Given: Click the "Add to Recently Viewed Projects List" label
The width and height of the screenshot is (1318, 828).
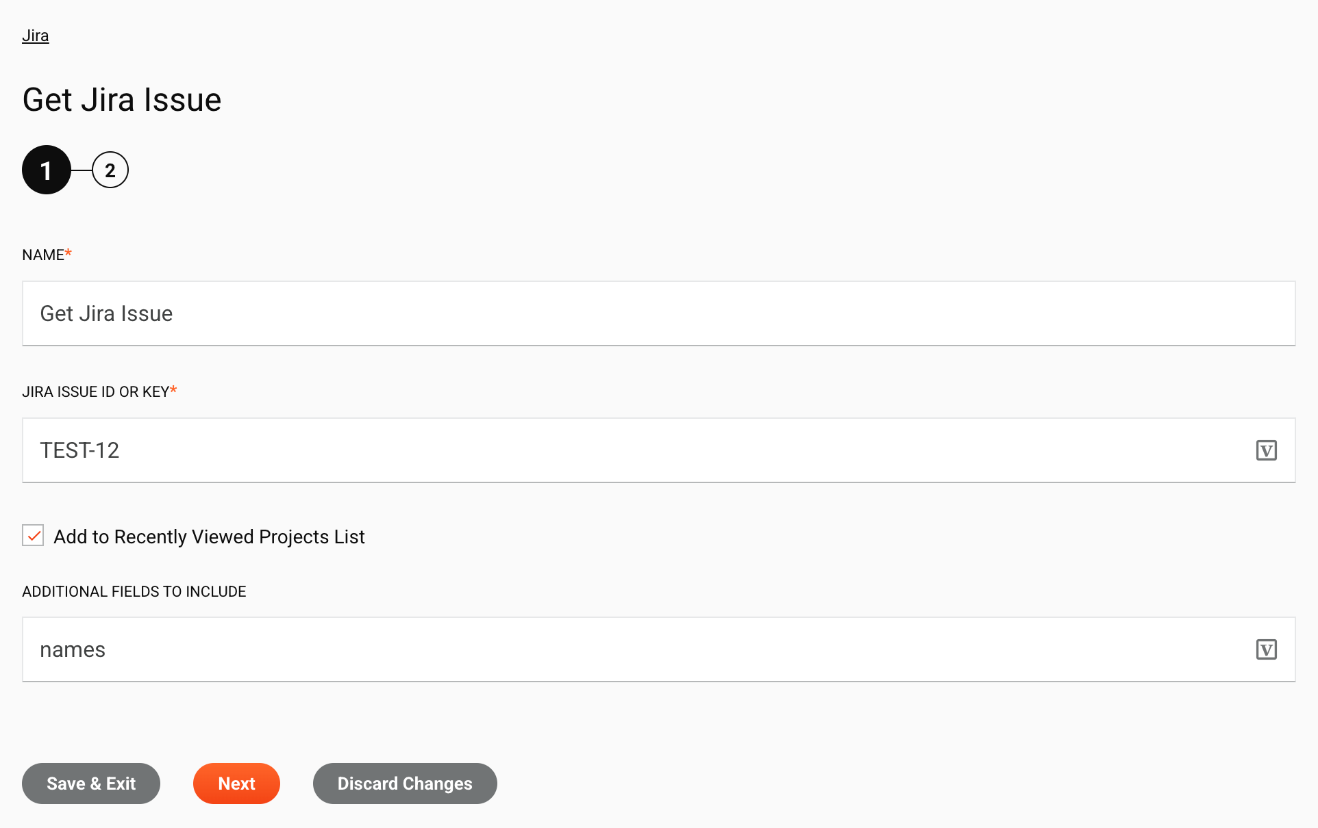Looking at the screenshot, I should click(x=209, y=537).
